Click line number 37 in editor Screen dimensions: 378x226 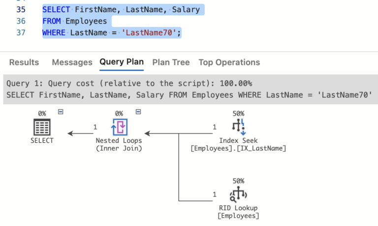(21, 32)
